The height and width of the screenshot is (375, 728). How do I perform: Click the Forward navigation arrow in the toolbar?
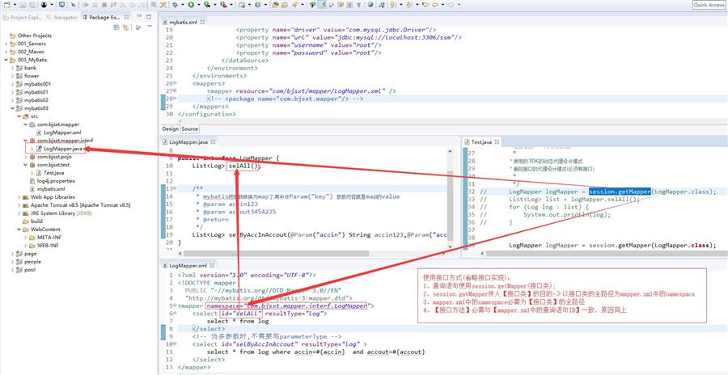click(x=451, y=5)
